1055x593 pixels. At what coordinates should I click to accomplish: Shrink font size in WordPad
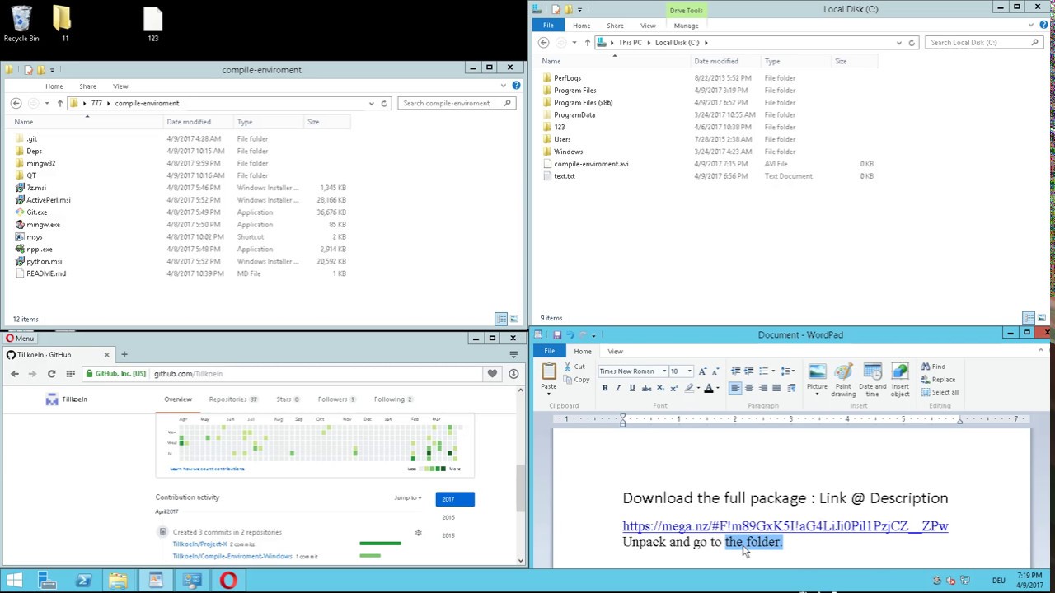(x=715, y=371)
